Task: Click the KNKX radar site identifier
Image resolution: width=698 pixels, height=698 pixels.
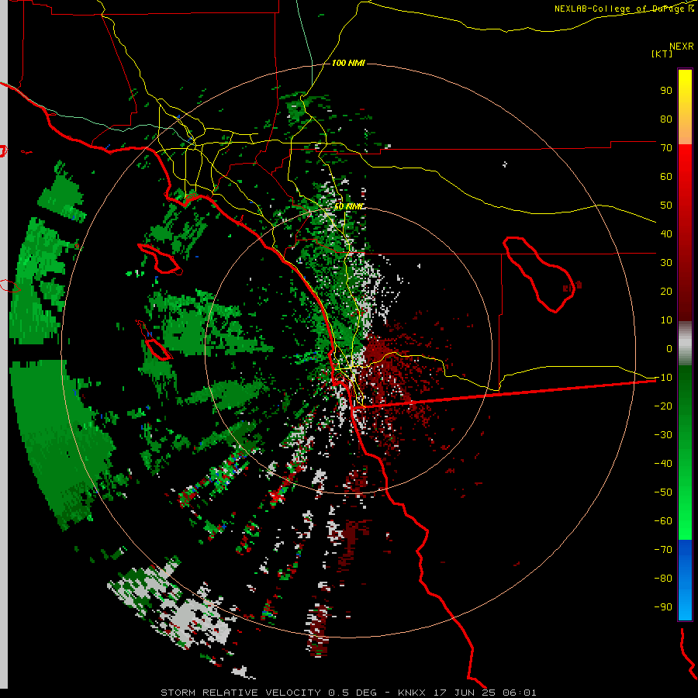Action: pos(412,693)
